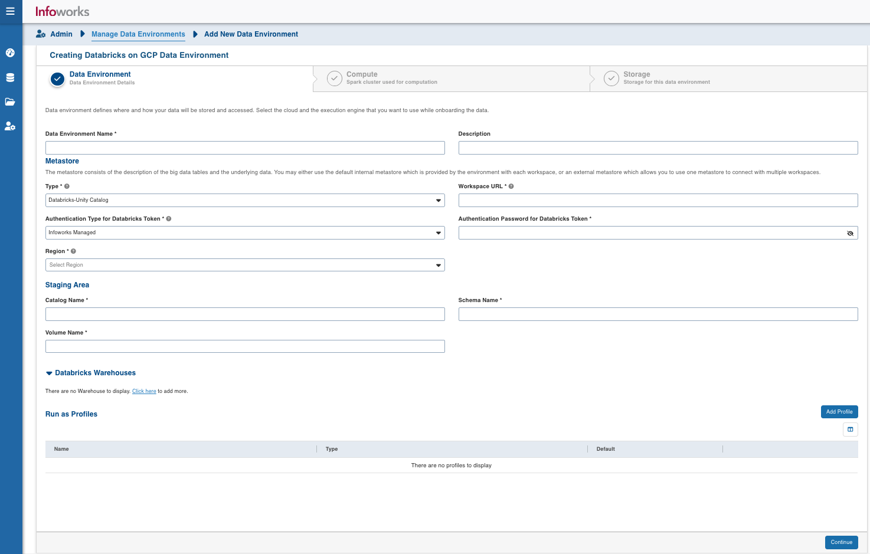
Task: Click the help icon next to Region
Action: tap(73, 251)
